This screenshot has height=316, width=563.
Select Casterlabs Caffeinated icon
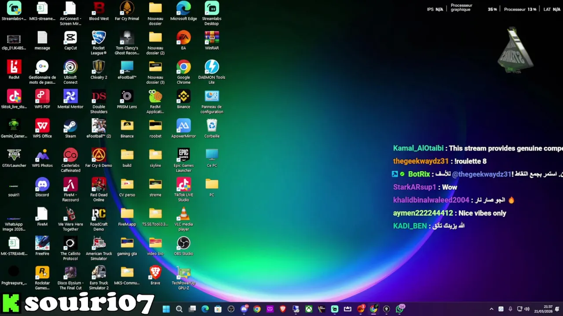tap(70, 160)
